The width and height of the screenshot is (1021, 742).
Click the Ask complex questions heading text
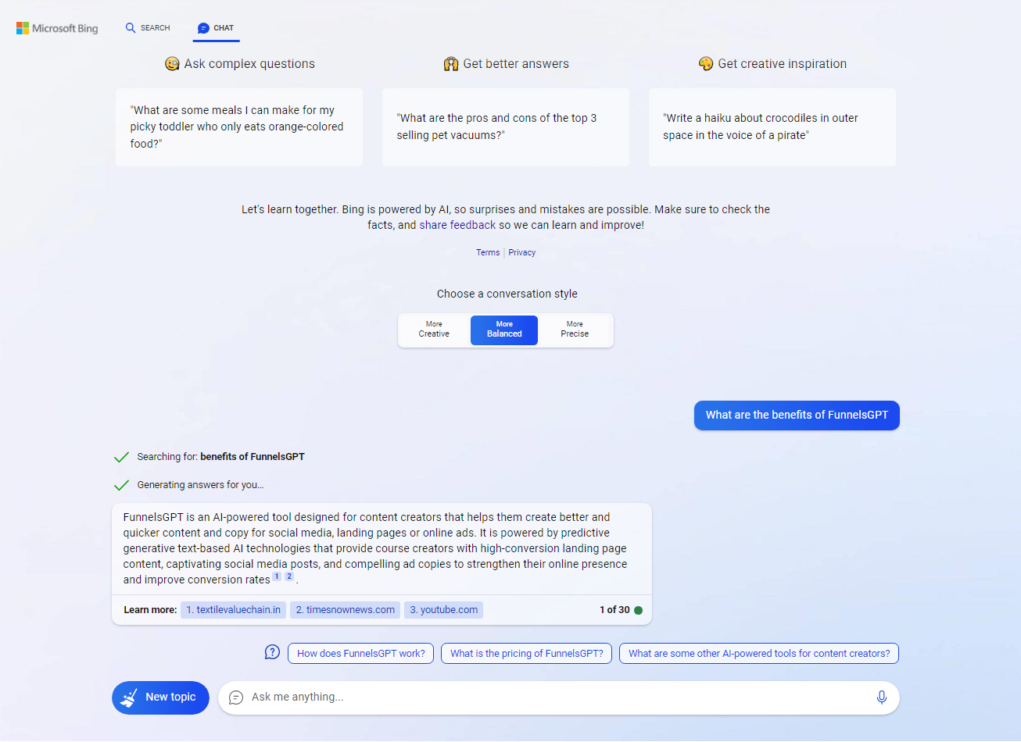click(249, 64)
